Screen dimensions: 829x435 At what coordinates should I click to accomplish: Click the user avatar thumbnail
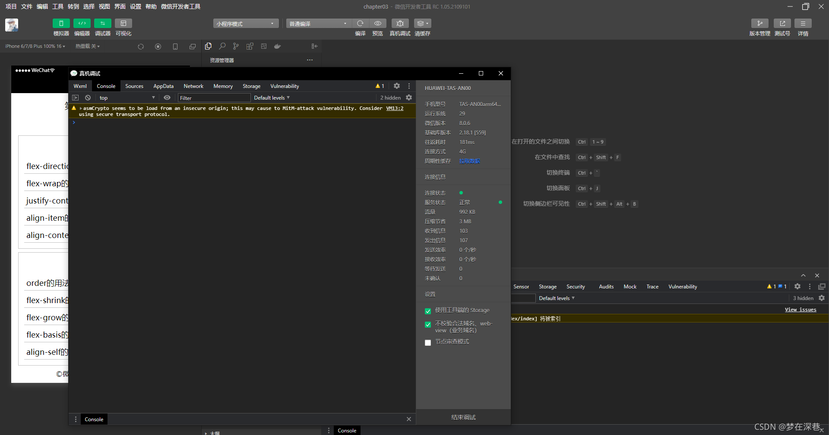point(12,25)
